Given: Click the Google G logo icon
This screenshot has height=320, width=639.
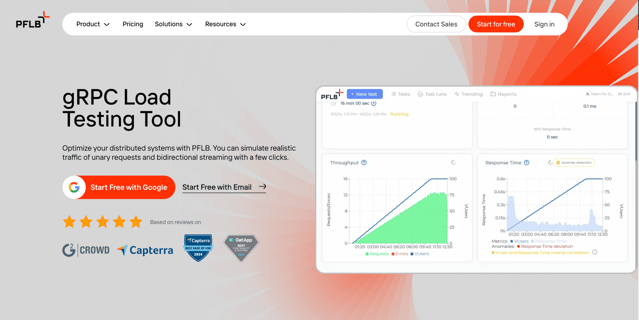Looking at the screenshot, I should click(74, 187).
